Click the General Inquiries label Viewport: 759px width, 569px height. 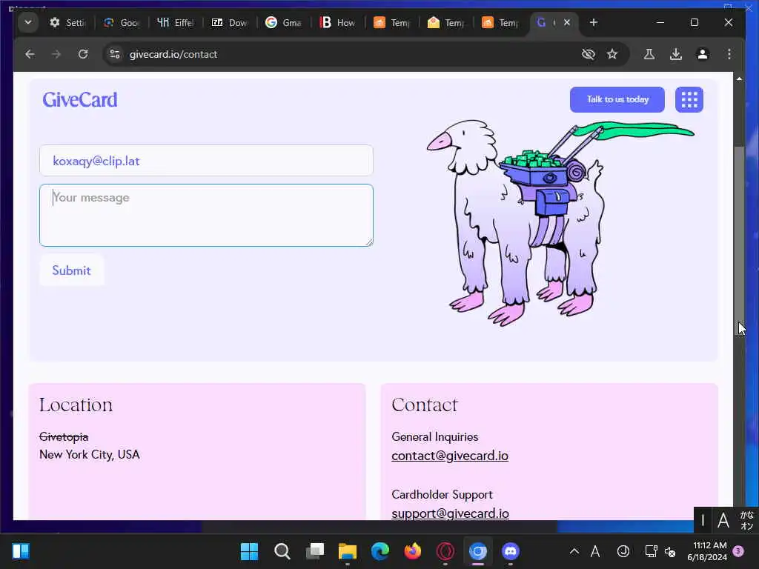click(434, 437)
